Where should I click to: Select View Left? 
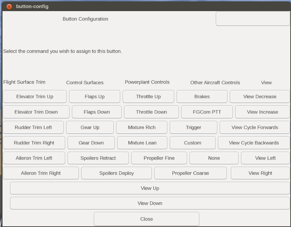coord(265,158)
